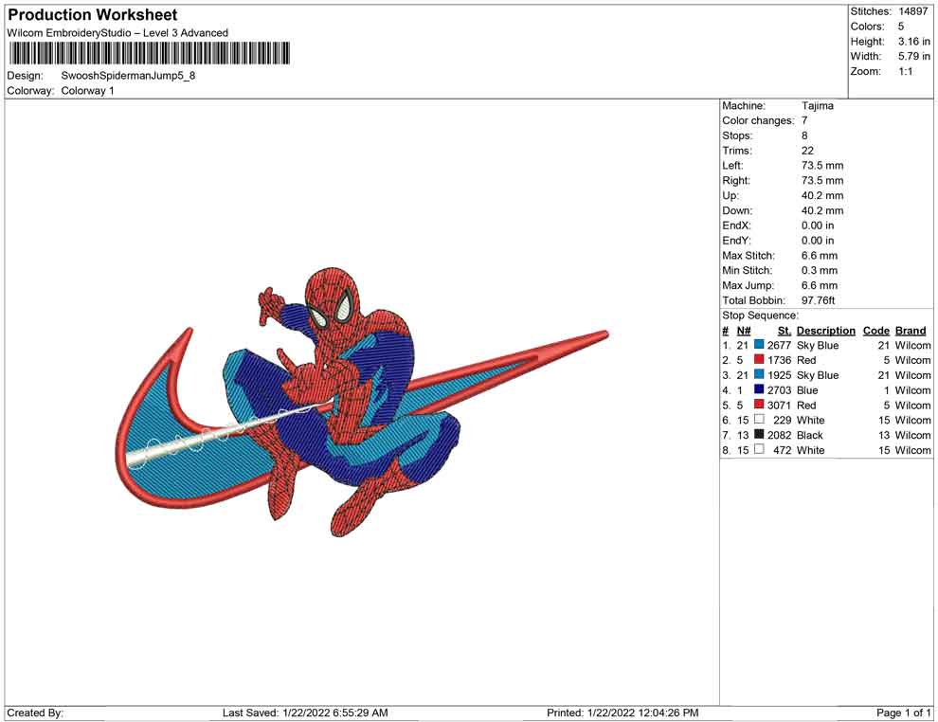This screenshot has height=722, width=938.
Task: Click the Sky Blue swatch in row 1
Action: [759, 345]
